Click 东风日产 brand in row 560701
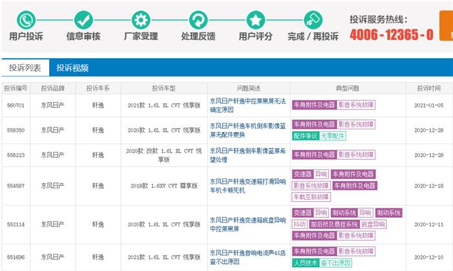453x271 pixels. (x=52, y=105)
